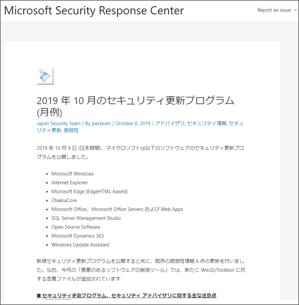Click the Microsoft Windows list item
The image size is (299, 305).
tap(73, 174)
